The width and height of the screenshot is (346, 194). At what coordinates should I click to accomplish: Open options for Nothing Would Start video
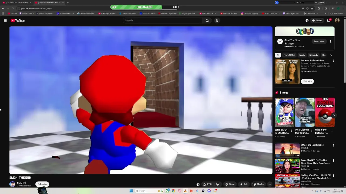[x=333, y=176]
